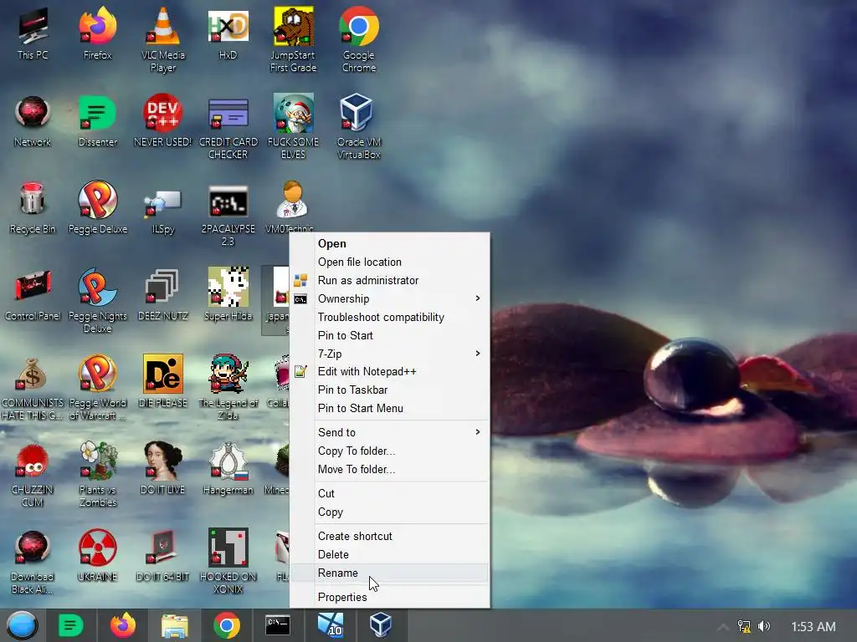Image resolution: width=857 pixels, height=642 pixels.
Task: Select the Plants vs Zombies shortcut
Action: point(97,474)
